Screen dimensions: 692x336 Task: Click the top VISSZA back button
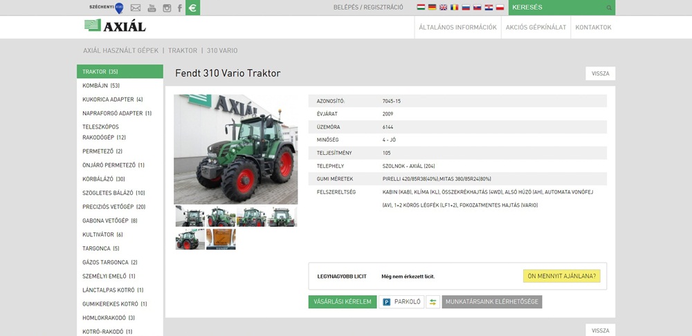[x=600, y=74]
